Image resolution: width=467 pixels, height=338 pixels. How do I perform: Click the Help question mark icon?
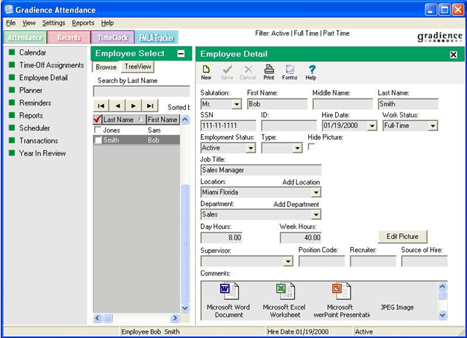point(311,71)
